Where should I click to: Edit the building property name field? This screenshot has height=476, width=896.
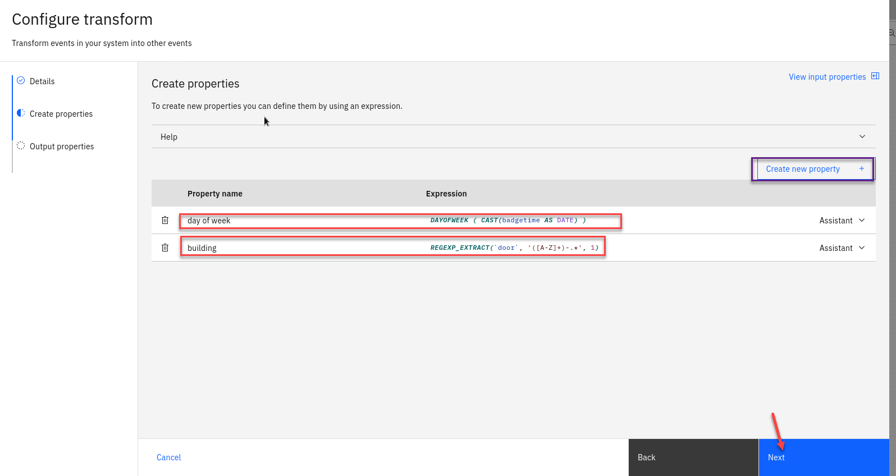click(303, 248)
